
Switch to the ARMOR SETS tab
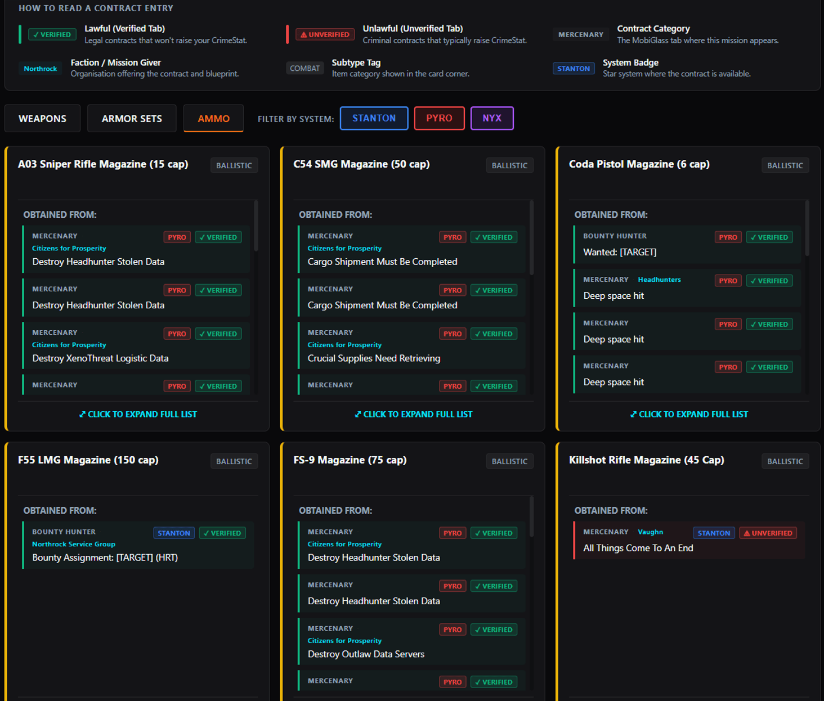point(132,118)
